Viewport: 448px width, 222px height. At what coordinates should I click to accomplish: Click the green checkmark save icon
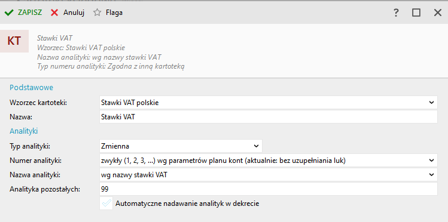point(9,13)
